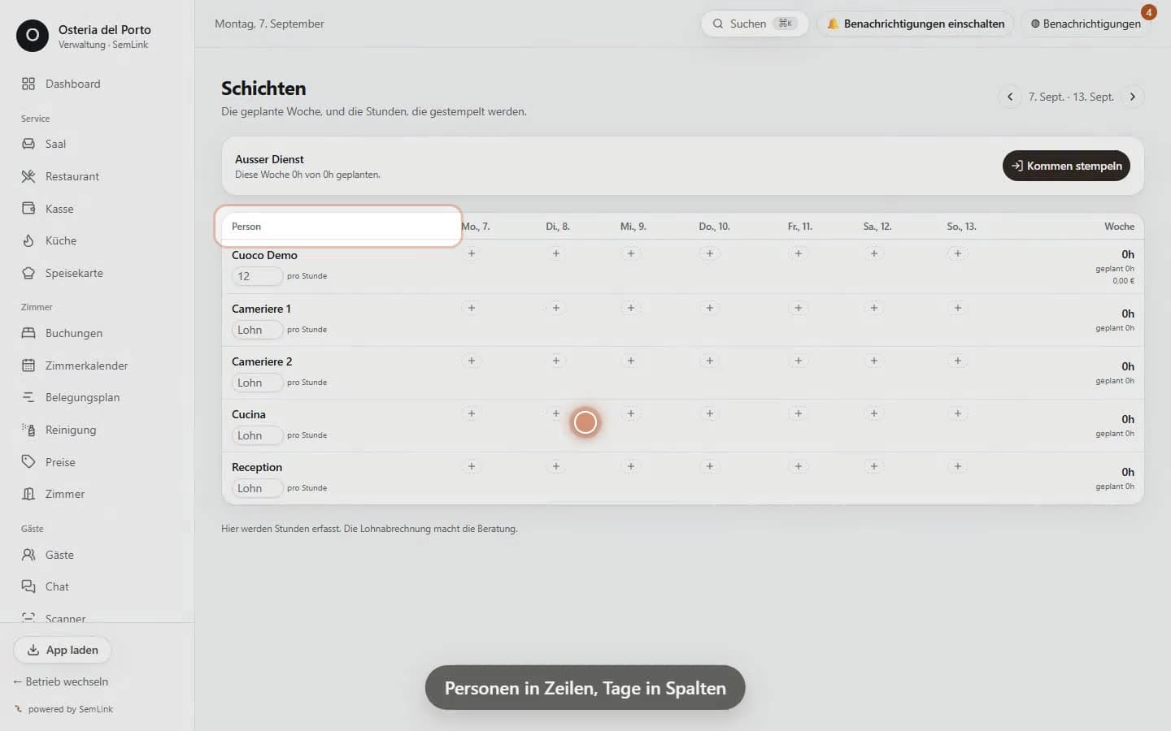Image resolution: width=1171 pixels, height=731 pixels.
Task: Click App laden button
Action: [63, 650]
